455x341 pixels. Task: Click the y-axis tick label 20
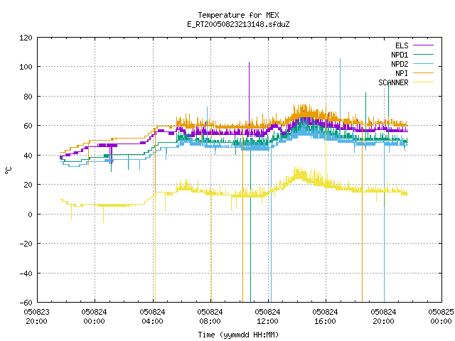tap(28, 185)
